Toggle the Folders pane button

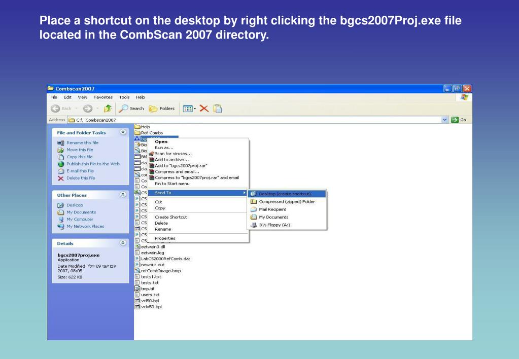tap(161, 109)
